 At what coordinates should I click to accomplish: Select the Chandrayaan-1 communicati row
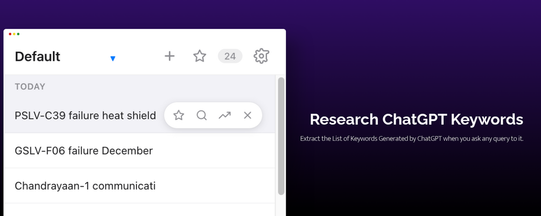[139, 186]
